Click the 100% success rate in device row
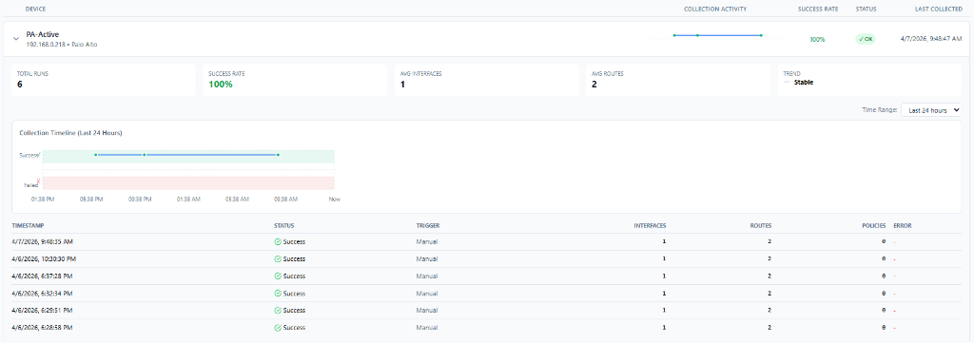 (817, 39)
